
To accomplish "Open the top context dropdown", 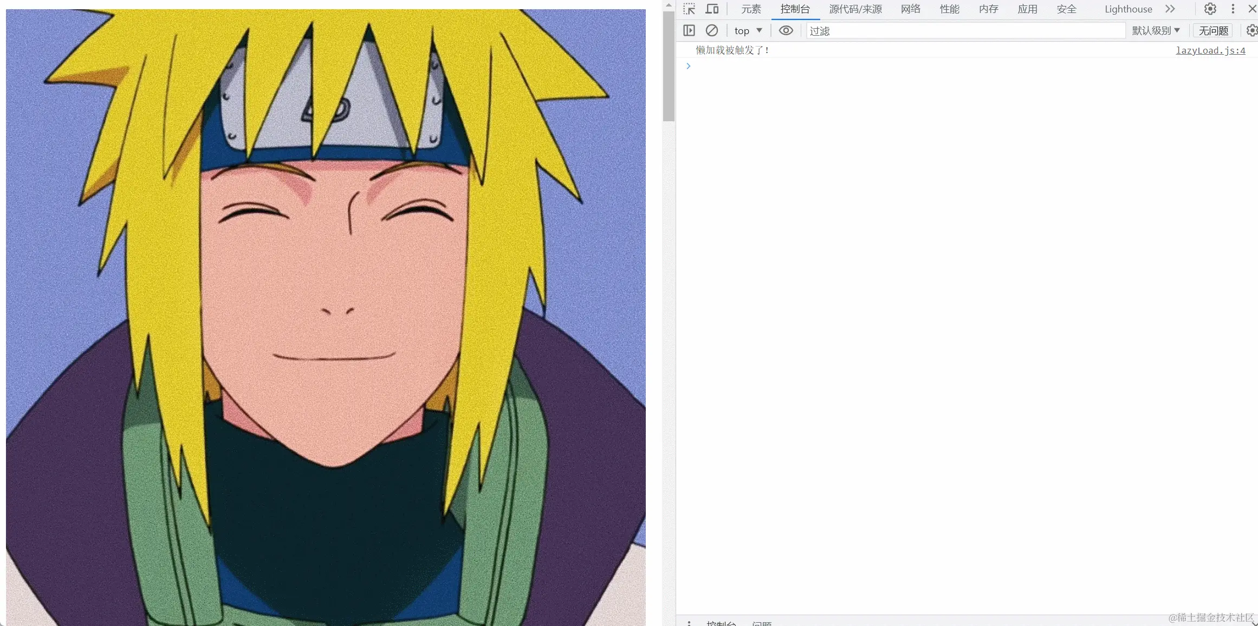I will pyautogui.click(x=748, y=31).
